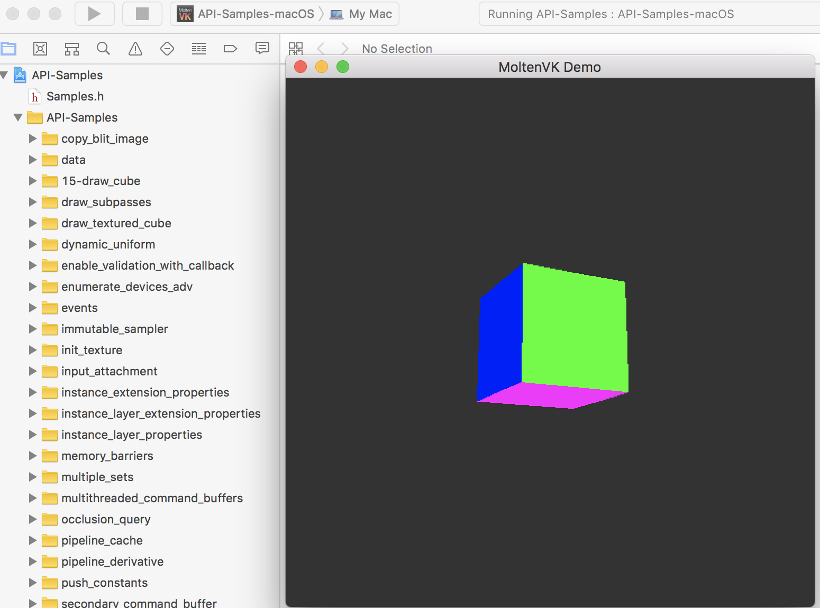Collapse the API-Samples project root
The width and height of the screenshot is (820, 608).
pyautogui.click(x=4, y=75)
